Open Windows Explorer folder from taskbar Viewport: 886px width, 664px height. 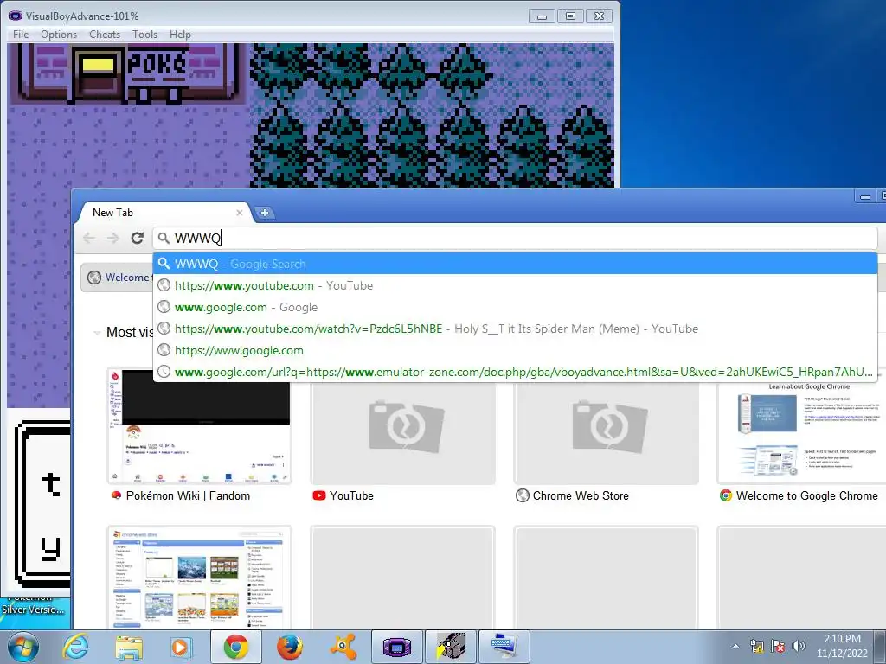pyautogui.click(x=129, y=647)
